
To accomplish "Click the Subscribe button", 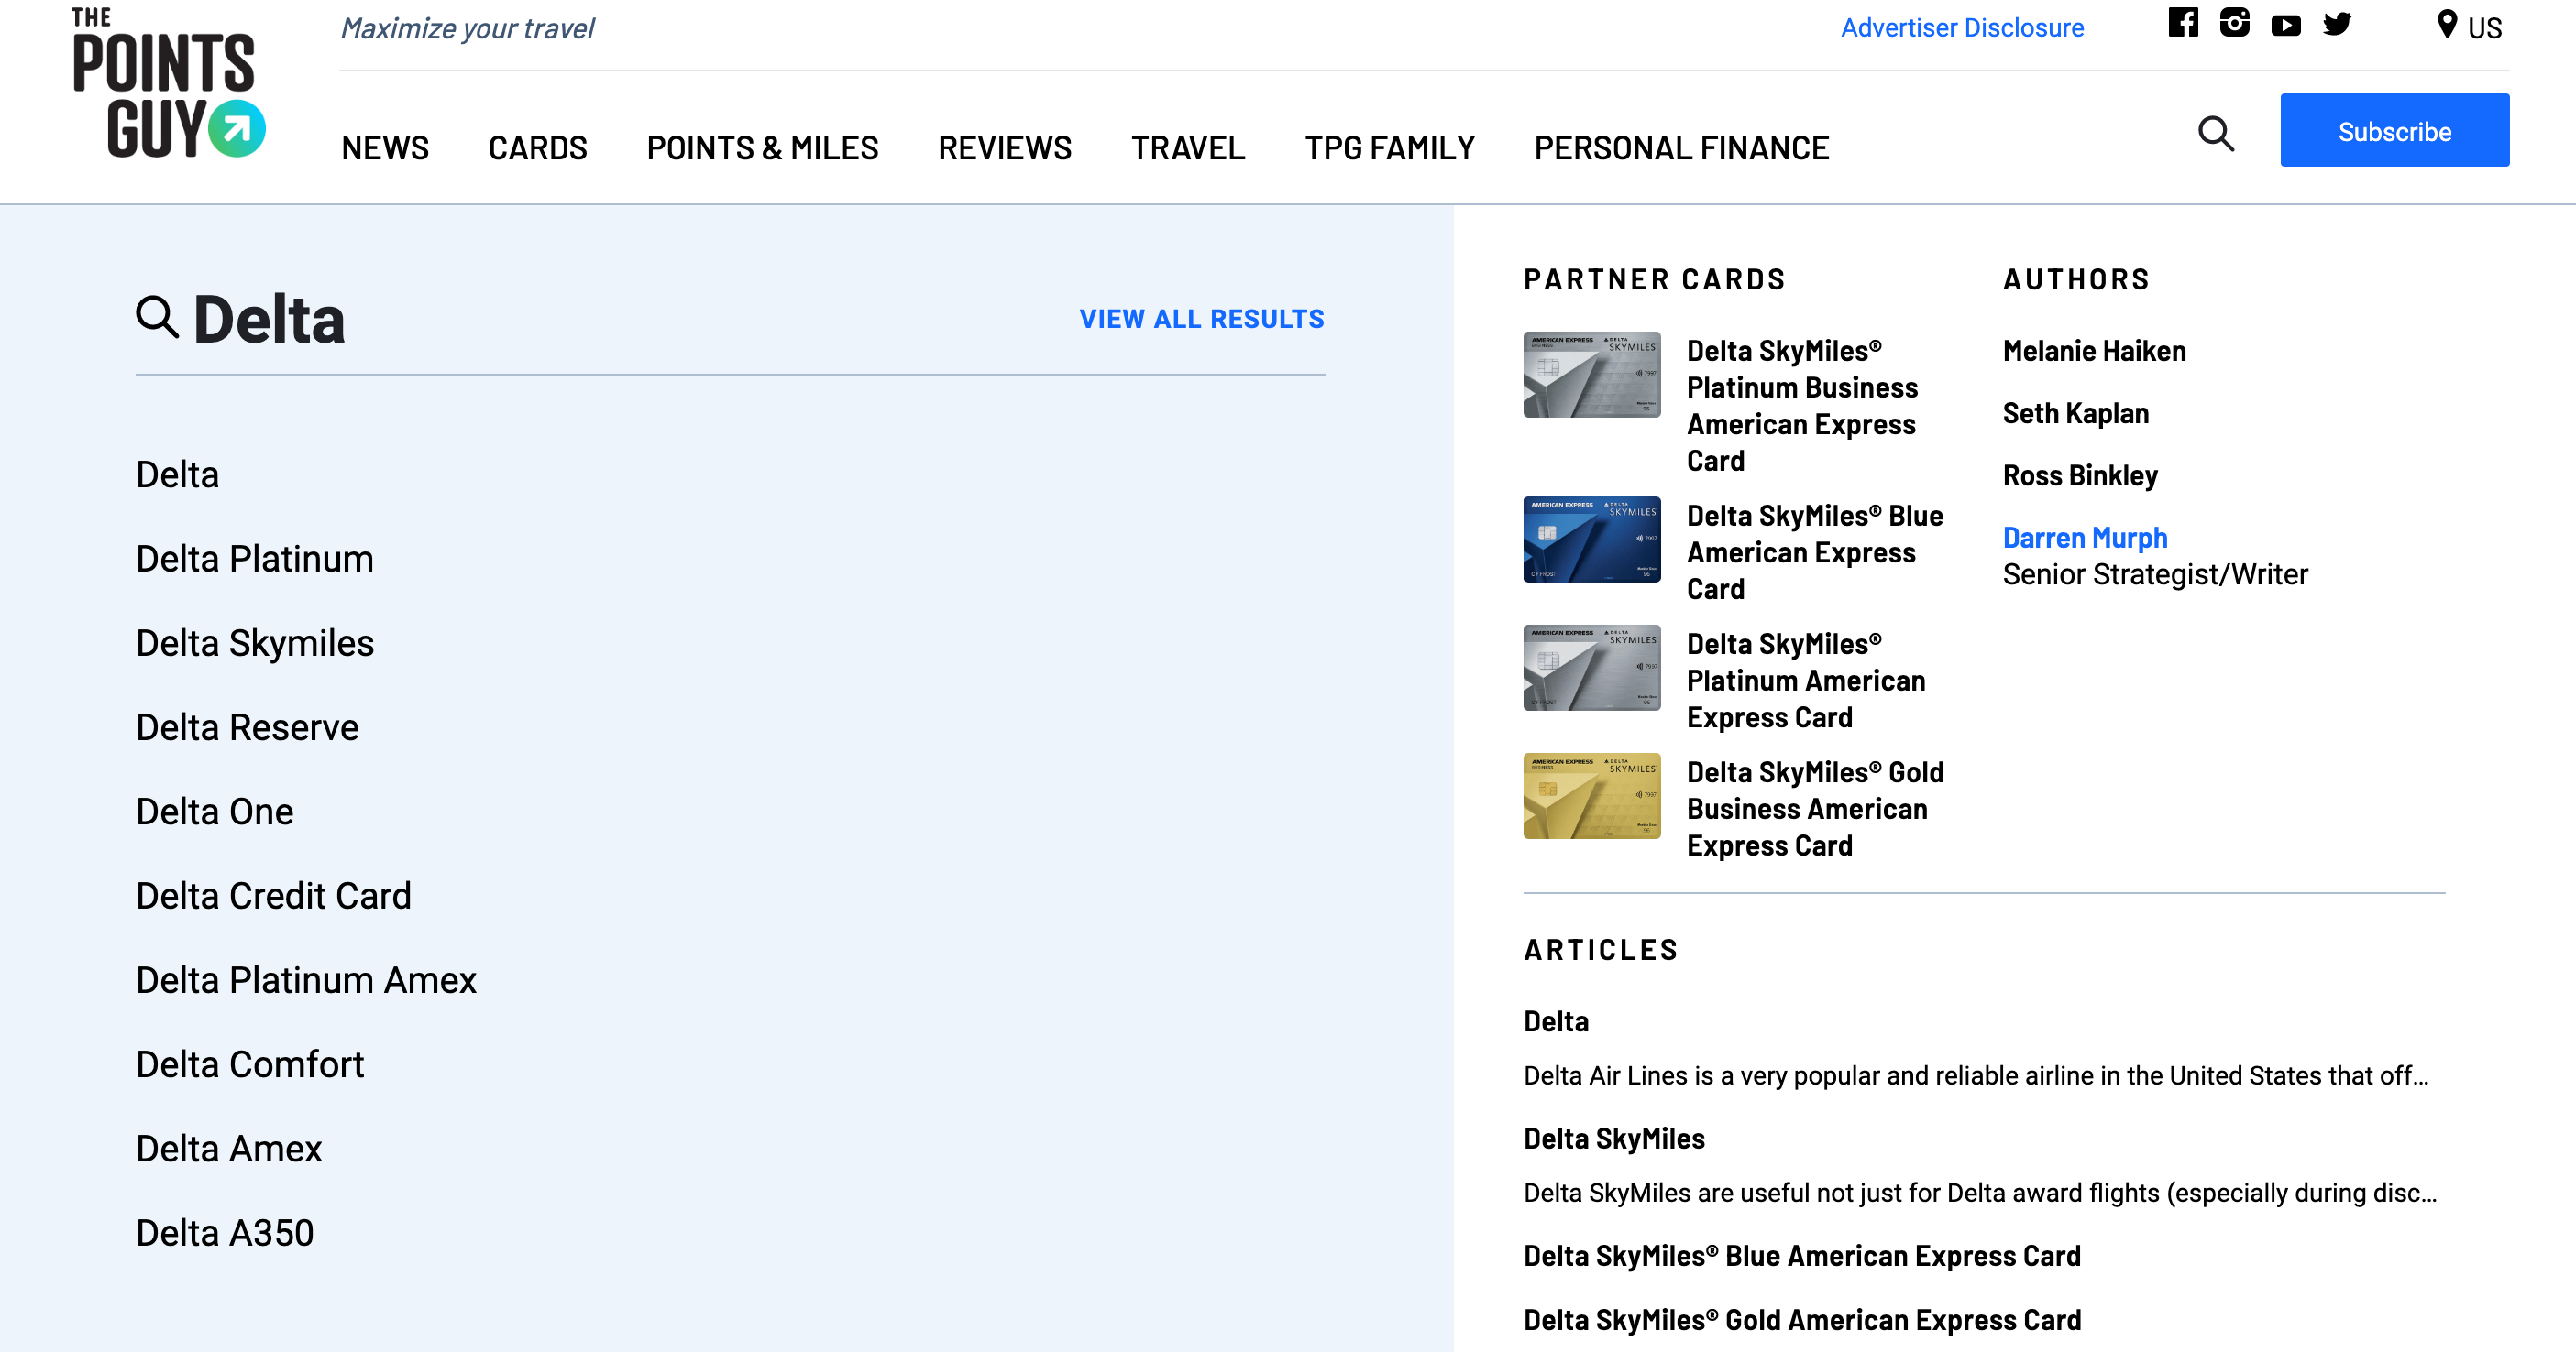I will [x=2394, y=131].
